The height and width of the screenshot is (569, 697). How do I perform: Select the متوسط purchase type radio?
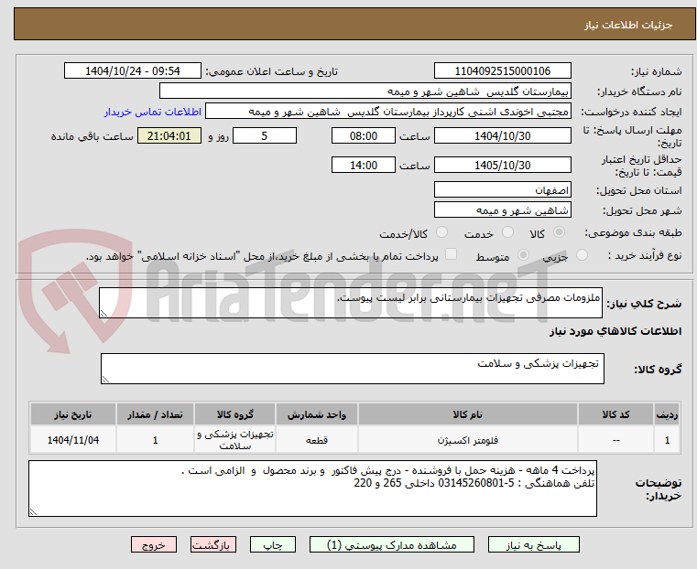(524, 255)
